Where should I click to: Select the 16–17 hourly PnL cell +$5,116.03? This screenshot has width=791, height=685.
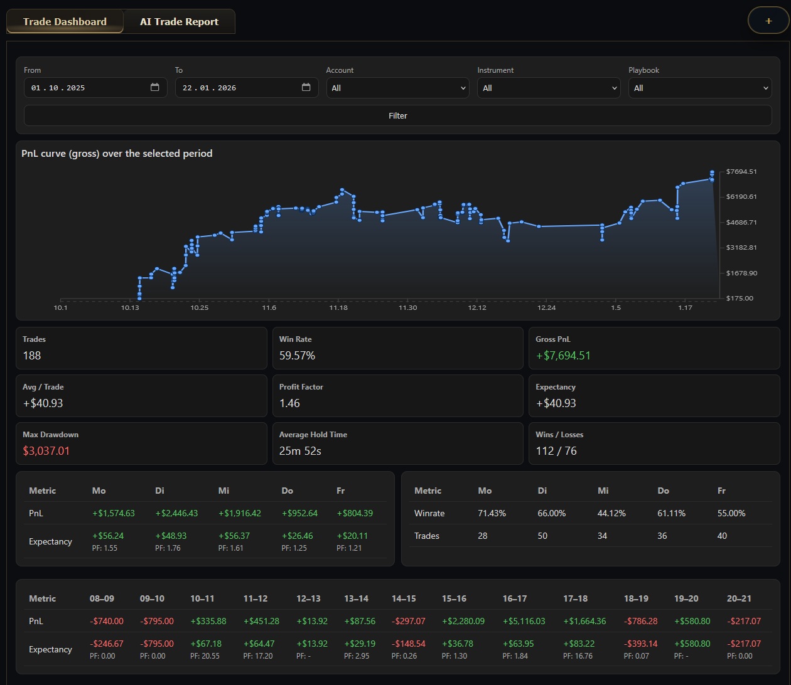pos(524,621)
